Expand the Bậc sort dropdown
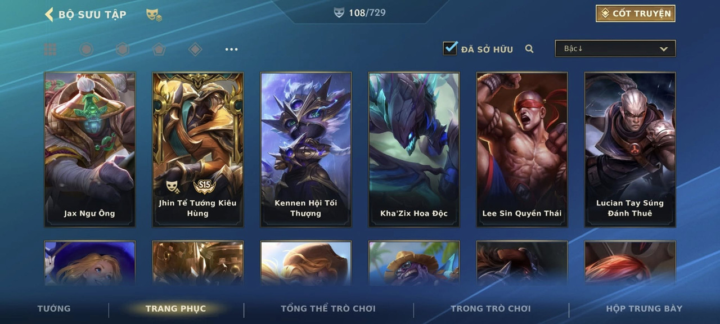Viewport: 720px width, 324px height. click(615, 48)
